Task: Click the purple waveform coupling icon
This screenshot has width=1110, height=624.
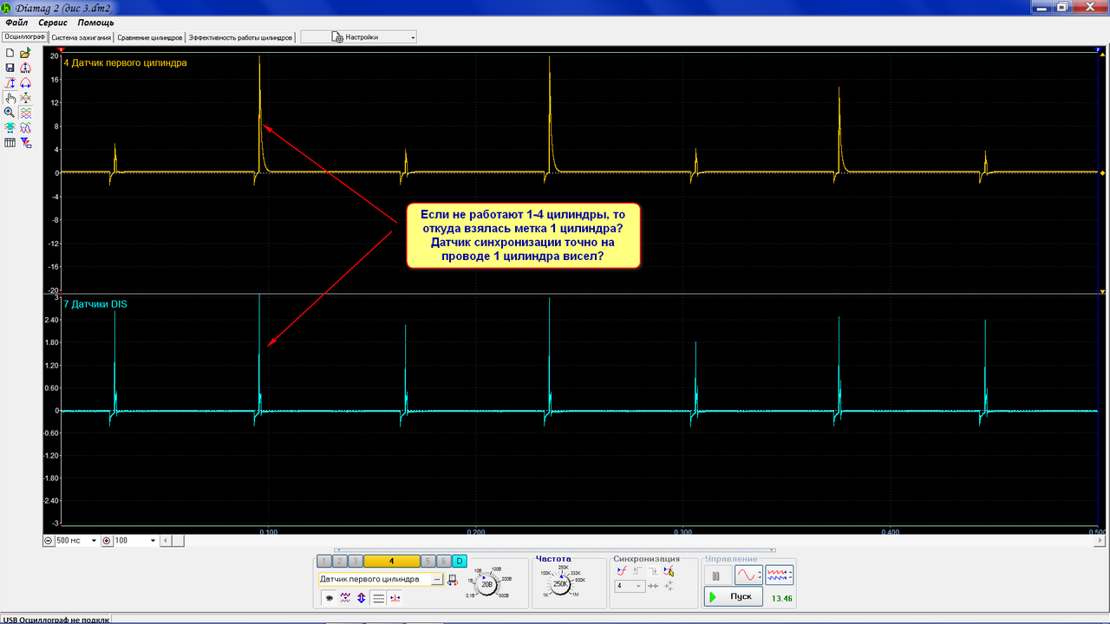Action: pyautogui.click(x=345, y=598)
